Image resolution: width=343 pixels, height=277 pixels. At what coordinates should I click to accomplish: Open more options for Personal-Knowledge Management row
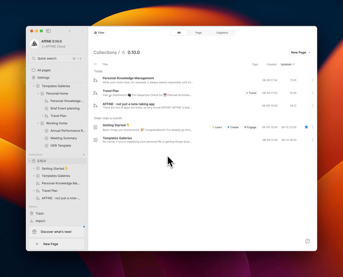tap(313, 80)
